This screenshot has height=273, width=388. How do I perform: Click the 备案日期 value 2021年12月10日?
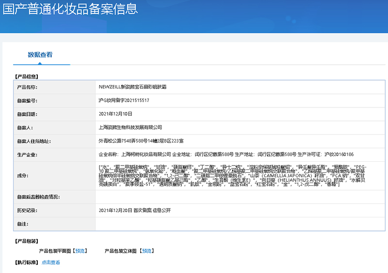(115, 114)
